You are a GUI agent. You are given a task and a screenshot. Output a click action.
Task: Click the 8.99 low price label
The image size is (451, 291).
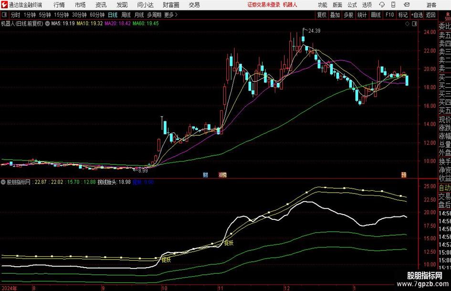coord(143,171)
